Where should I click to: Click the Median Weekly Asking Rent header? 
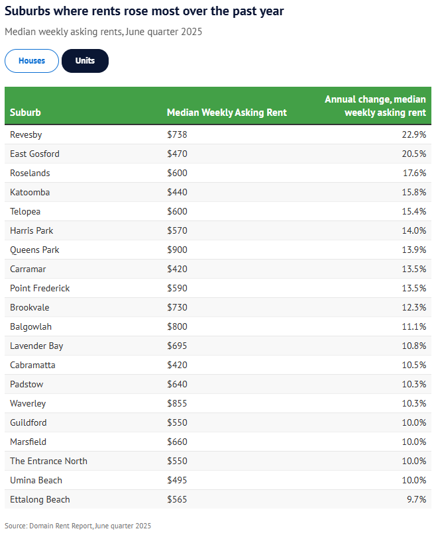coord(227,113)
